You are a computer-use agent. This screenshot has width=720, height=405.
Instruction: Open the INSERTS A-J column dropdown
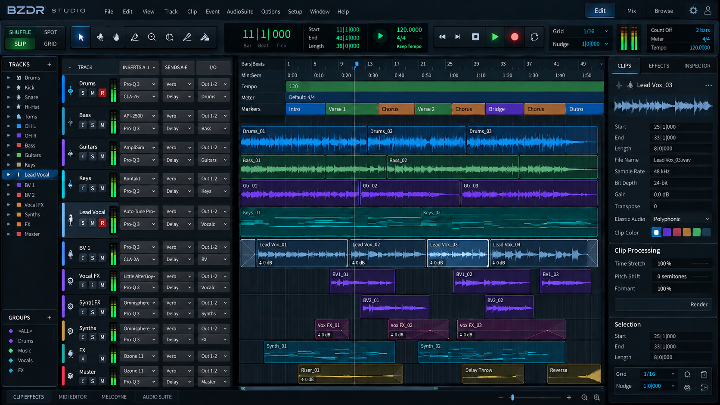tap(139, 68)
